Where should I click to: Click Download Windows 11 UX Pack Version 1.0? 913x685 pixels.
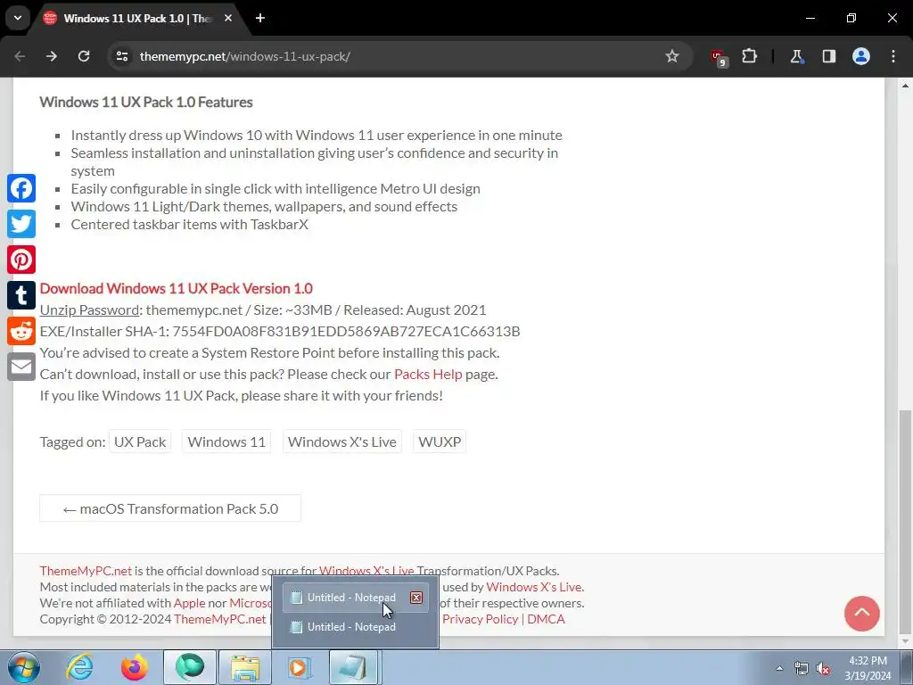(176, 288)
